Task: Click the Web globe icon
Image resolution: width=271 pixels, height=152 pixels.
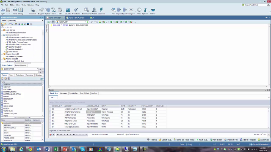Action: tap(139, 11)
